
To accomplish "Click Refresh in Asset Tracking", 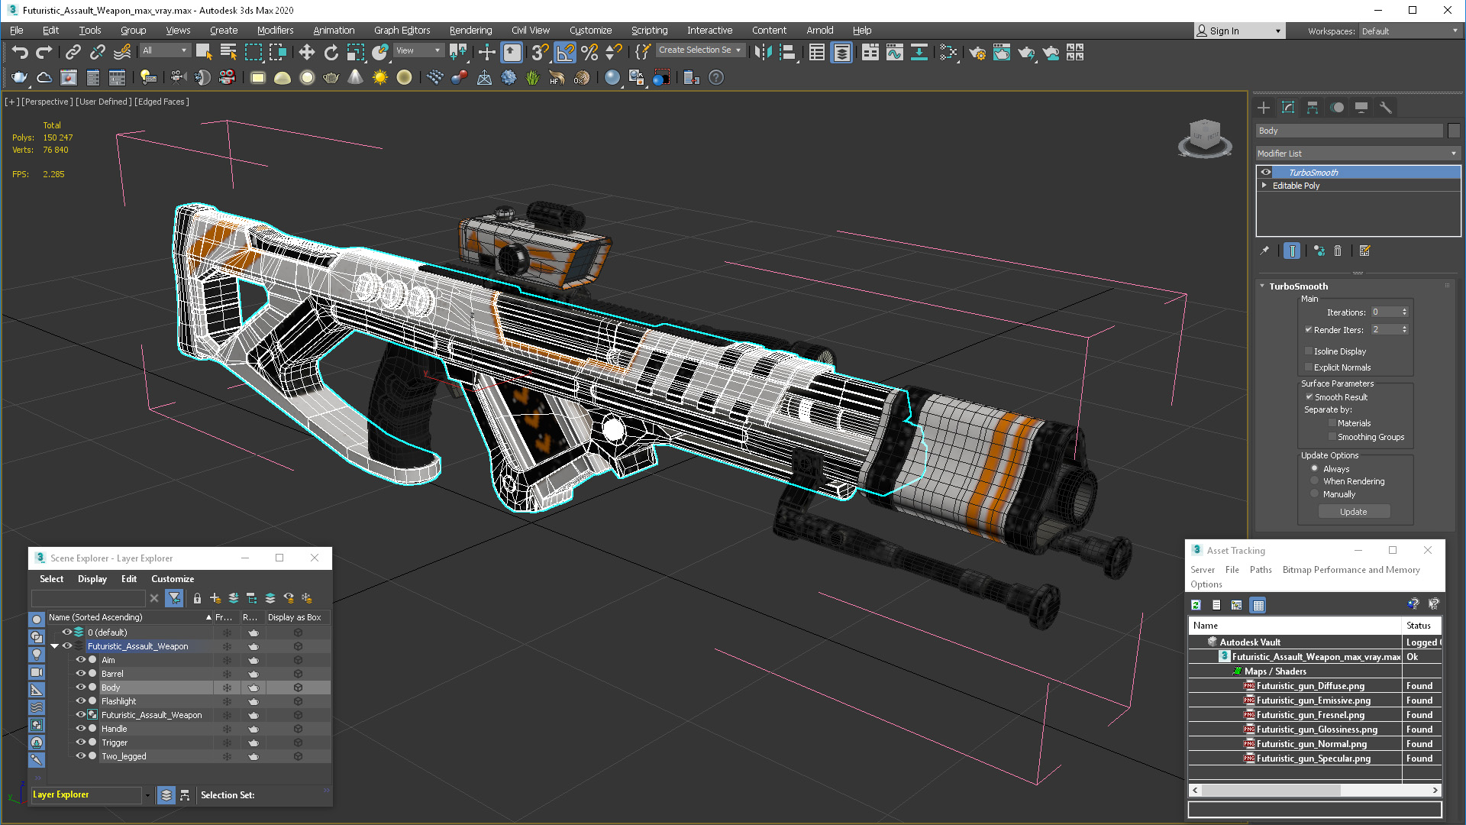I will [1196, 605].
